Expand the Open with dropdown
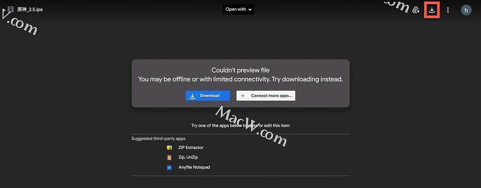This screenshot has height=188, width=481. tap(238, 9)
